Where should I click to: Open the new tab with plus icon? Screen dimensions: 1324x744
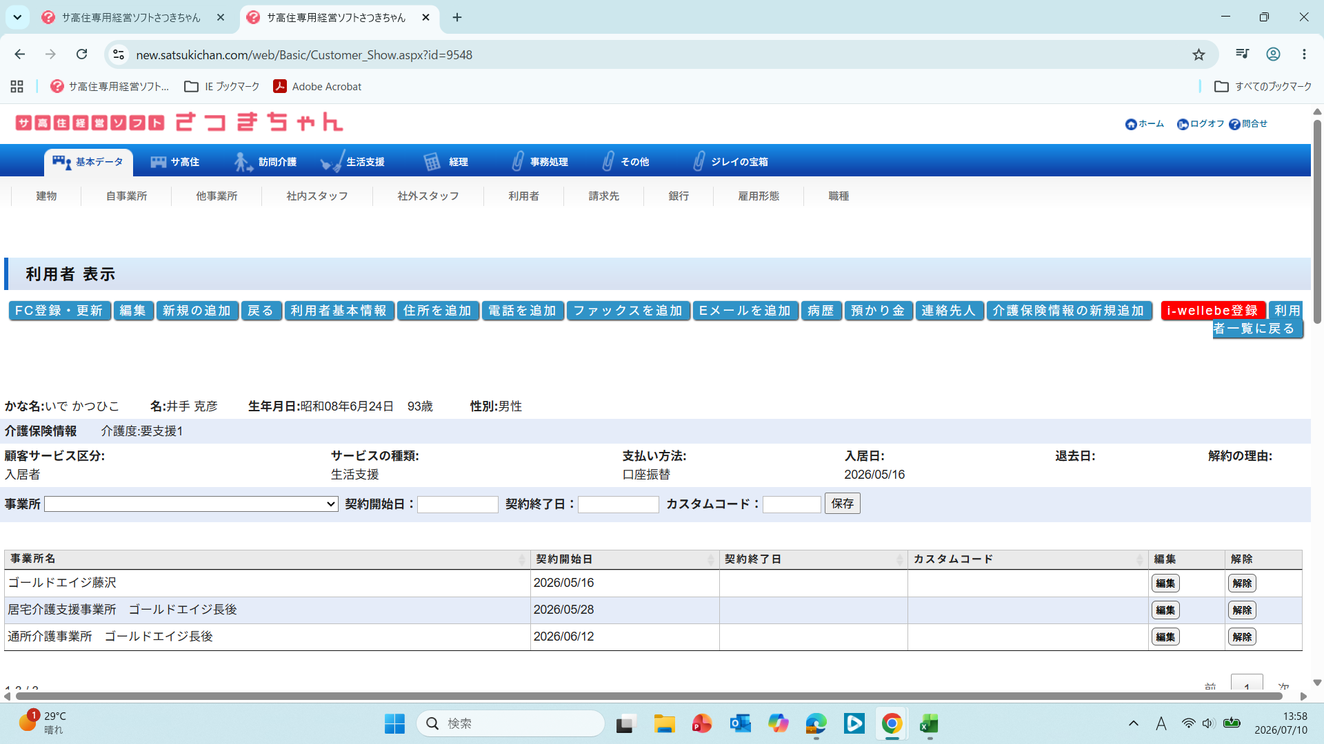click(x=457, y=17)
